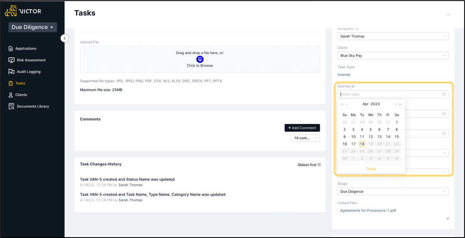Open the three-dots menu in header

448,14
